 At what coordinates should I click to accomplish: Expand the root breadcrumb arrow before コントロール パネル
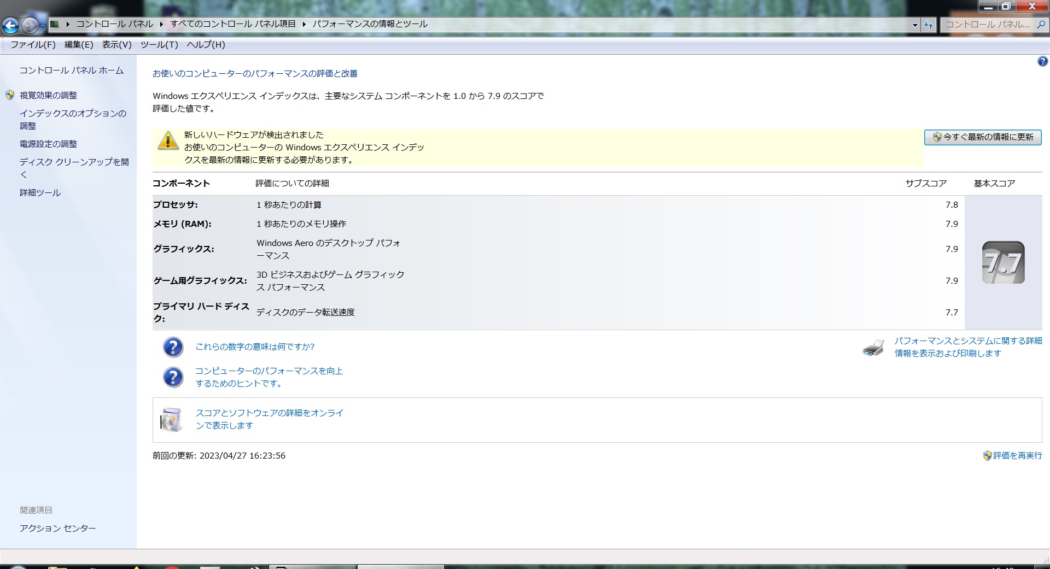68,24
